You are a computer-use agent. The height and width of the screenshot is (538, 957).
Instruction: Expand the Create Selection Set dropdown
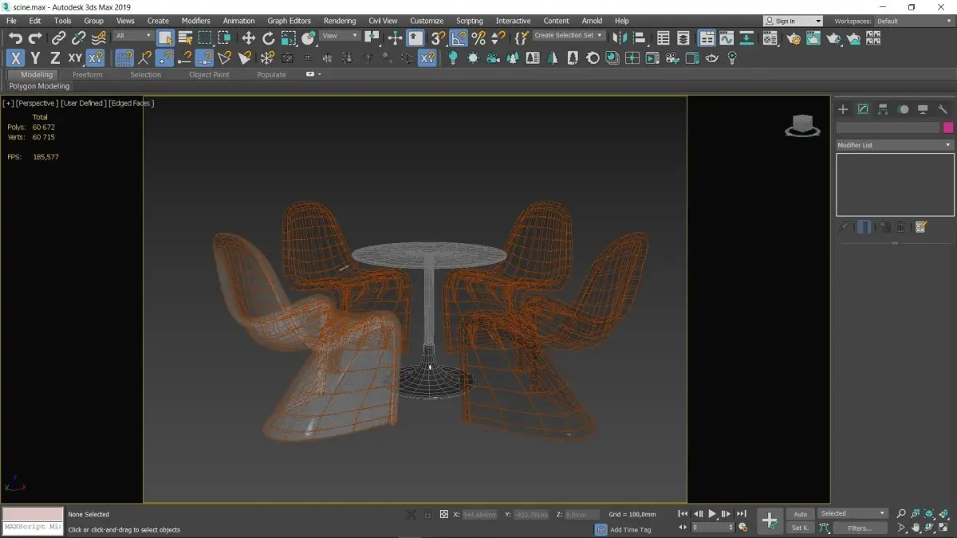[600, 36]
